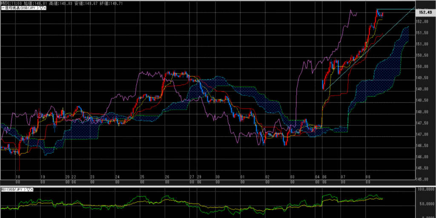Click date marker 30 on time axis
The image size is (436, 218).
pyautogui.click(x=217, y=176)
